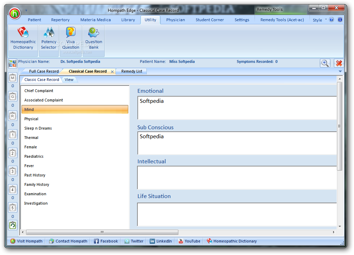Screen dimensions: 354x255
Task: Select the Fever section
Action: 75,166
